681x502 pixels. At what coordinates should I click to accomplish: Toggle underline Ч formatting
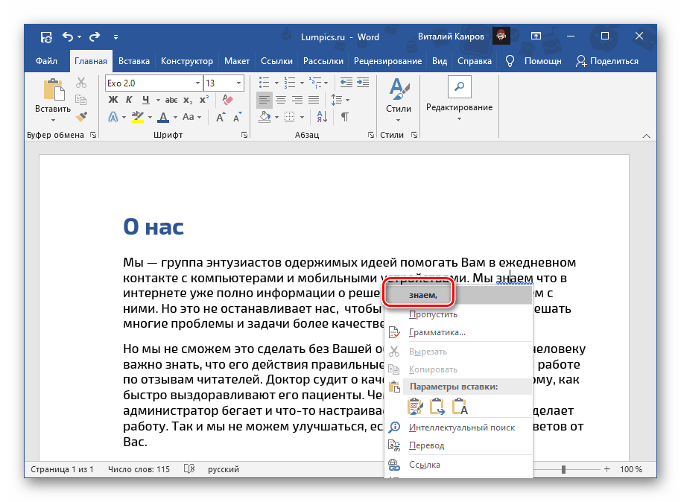pyautogui.click(x=146, y=100)
